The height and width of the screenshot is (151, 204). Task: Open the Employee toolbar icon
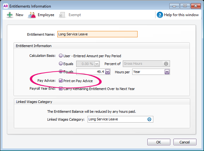coord(32,15)
